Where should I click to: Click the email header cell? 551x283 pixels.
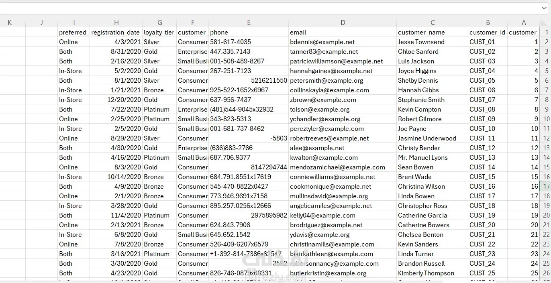coord(343,33)
